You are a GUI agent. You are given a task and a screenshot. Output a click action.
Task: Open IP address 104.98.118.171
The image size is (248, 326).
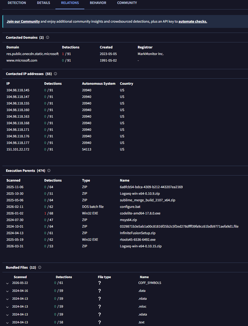(18, 129)
